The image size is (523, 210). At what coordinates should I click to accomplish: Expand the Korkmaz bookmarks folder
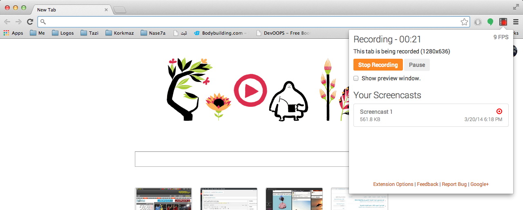[119, 33]
